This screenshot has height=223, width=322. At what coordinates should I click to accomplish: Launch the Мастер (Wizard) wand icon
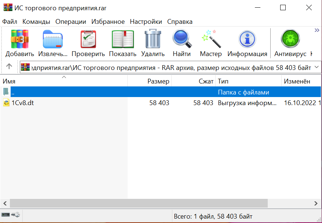pyautogui.click(x=211, y=40)
